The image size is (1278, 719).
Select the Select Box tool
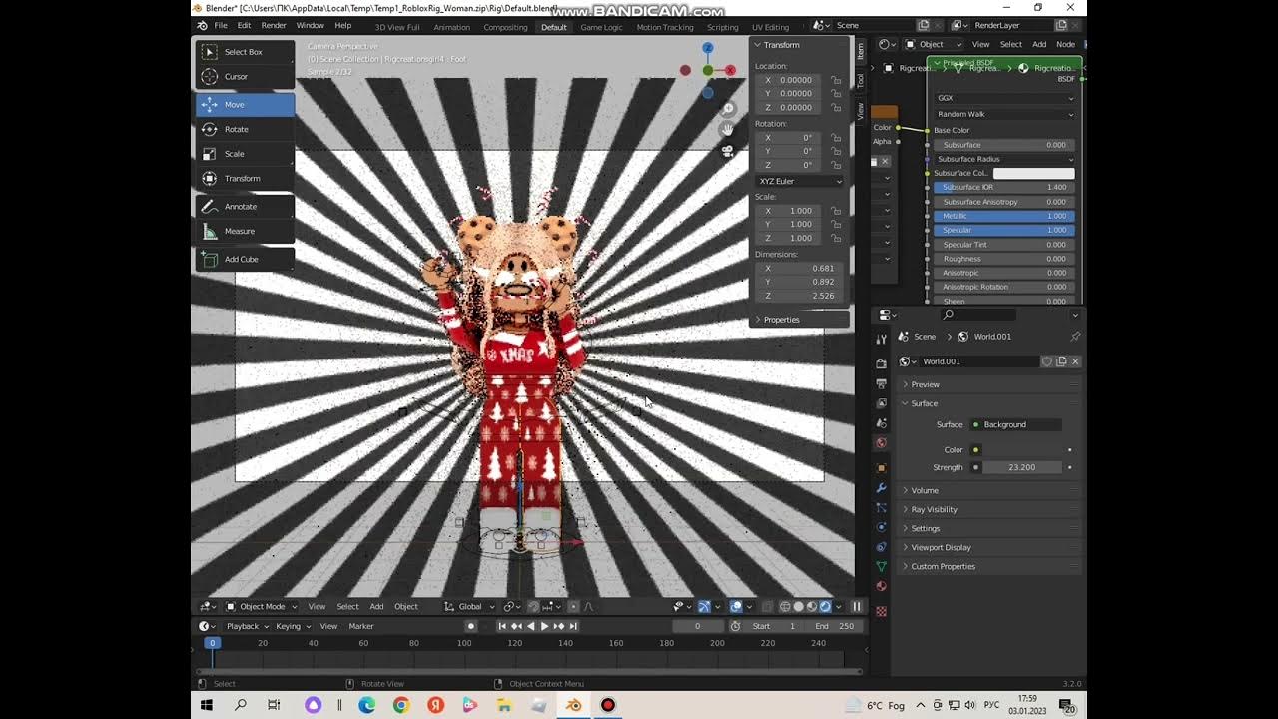pyautogui.click(x=245, y=52)
